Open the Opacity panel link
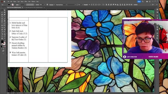The height and width of the screenshot is (94, 168). tap(37, 5)
